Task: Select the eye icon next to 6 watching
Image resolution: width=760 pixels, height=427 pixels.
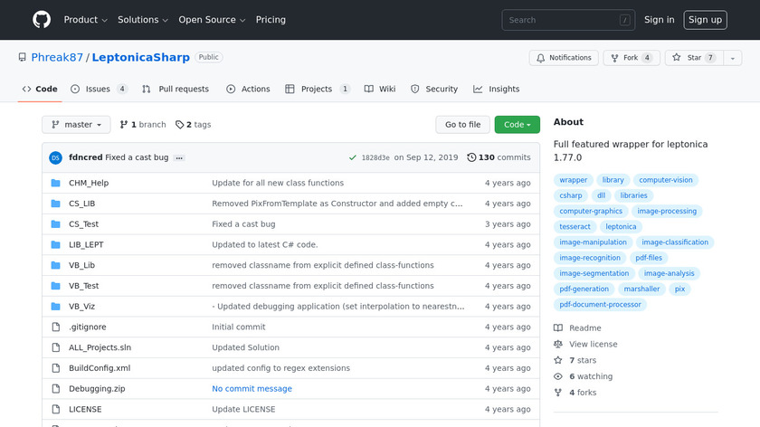Action: point(558,376)
